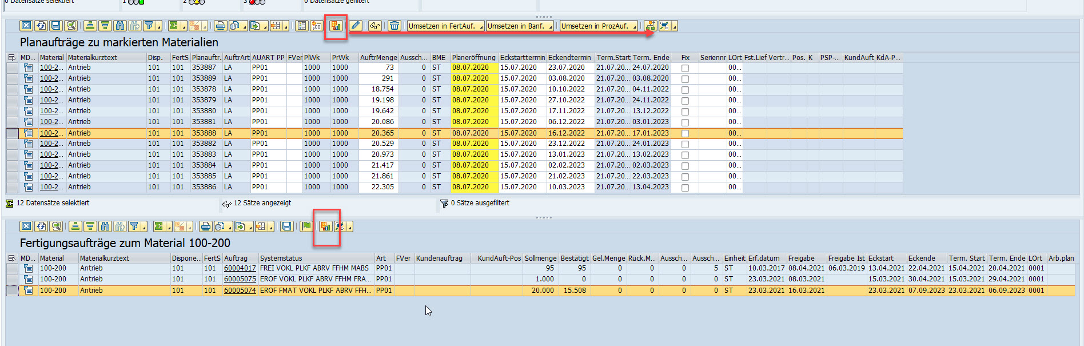Tick the Fix checkbox for planned order 353887
Viewport: 1084px width, 346px height.
685,68
